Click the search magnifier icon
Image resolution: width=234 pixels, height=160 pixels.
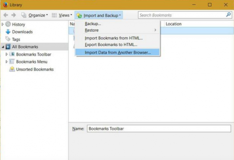tap(228, 15)
